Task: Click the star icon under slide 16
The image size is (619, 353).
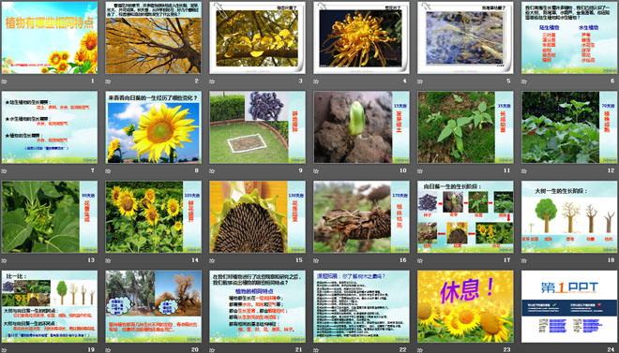Action: tap(316, 260)
